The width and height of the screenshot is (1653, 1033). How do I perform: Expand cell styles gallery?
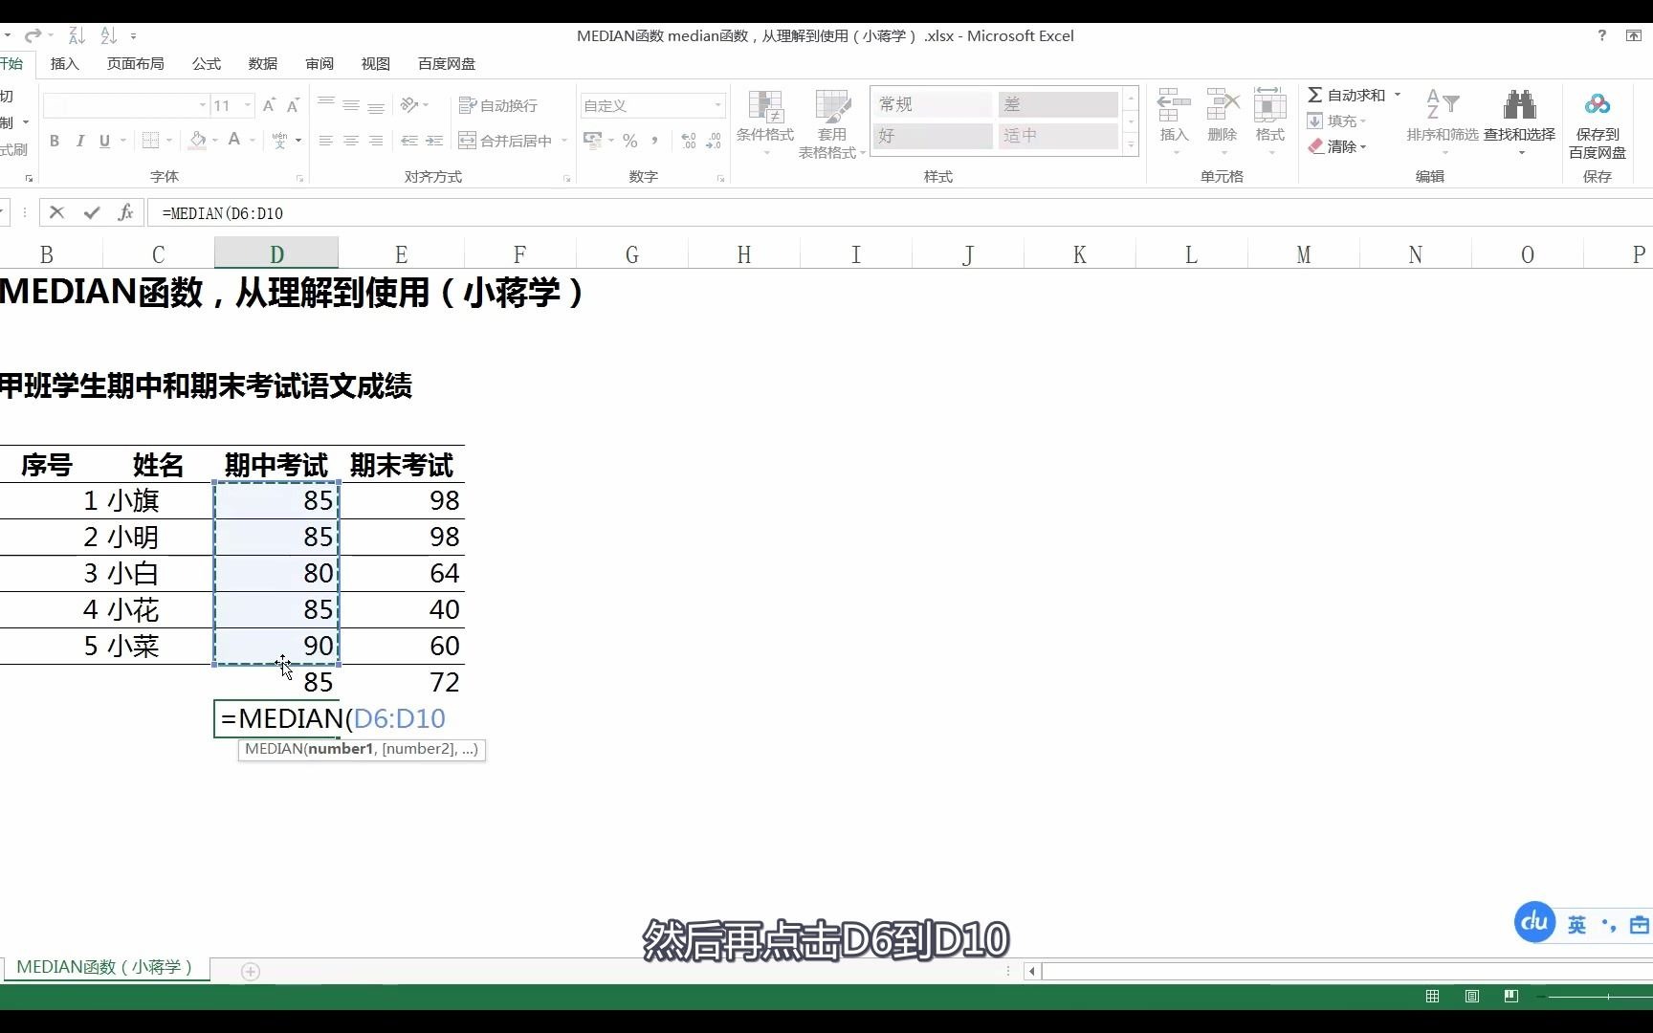(x=1131, y=145)
